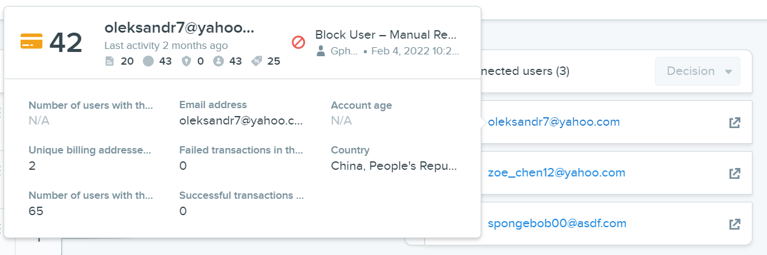Click the Decision dropdown arrow
Image resolution: width=767 pixels, height=255 pixels.
coord(728,72)
